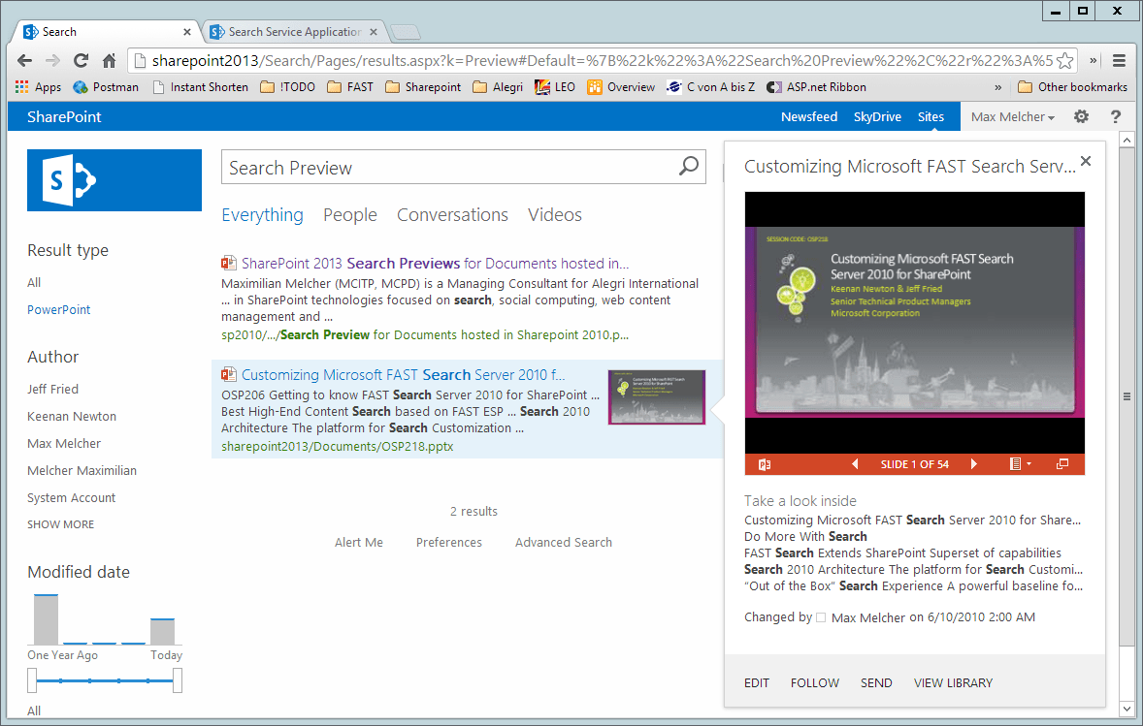
Task: Click the slide deck thumbnail next to the FAST result
Action: coord(656,396)
